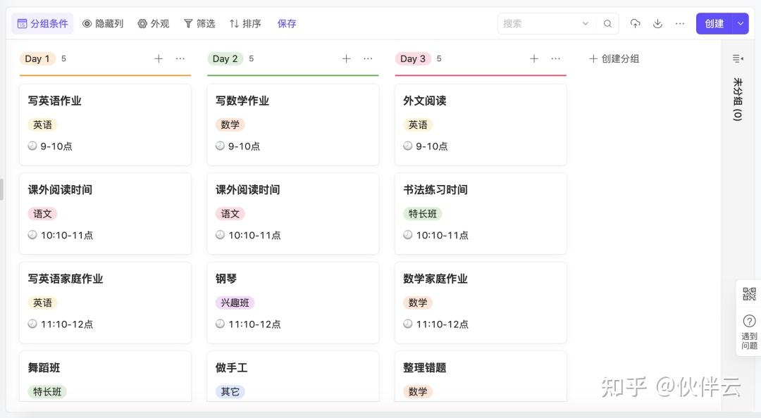
Task: Click the 兴趣班 purple tag
Action: coord(235,303)
